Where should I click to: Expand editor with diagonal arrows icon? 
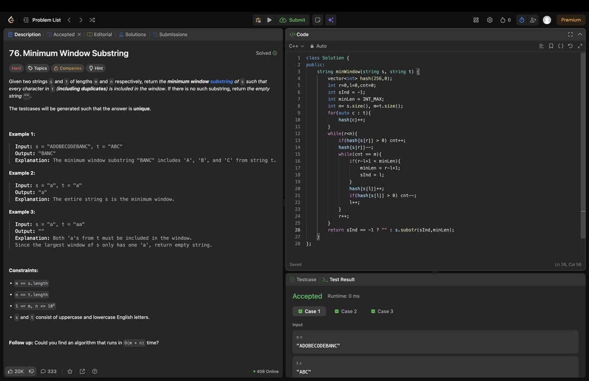tap(580, 46)
